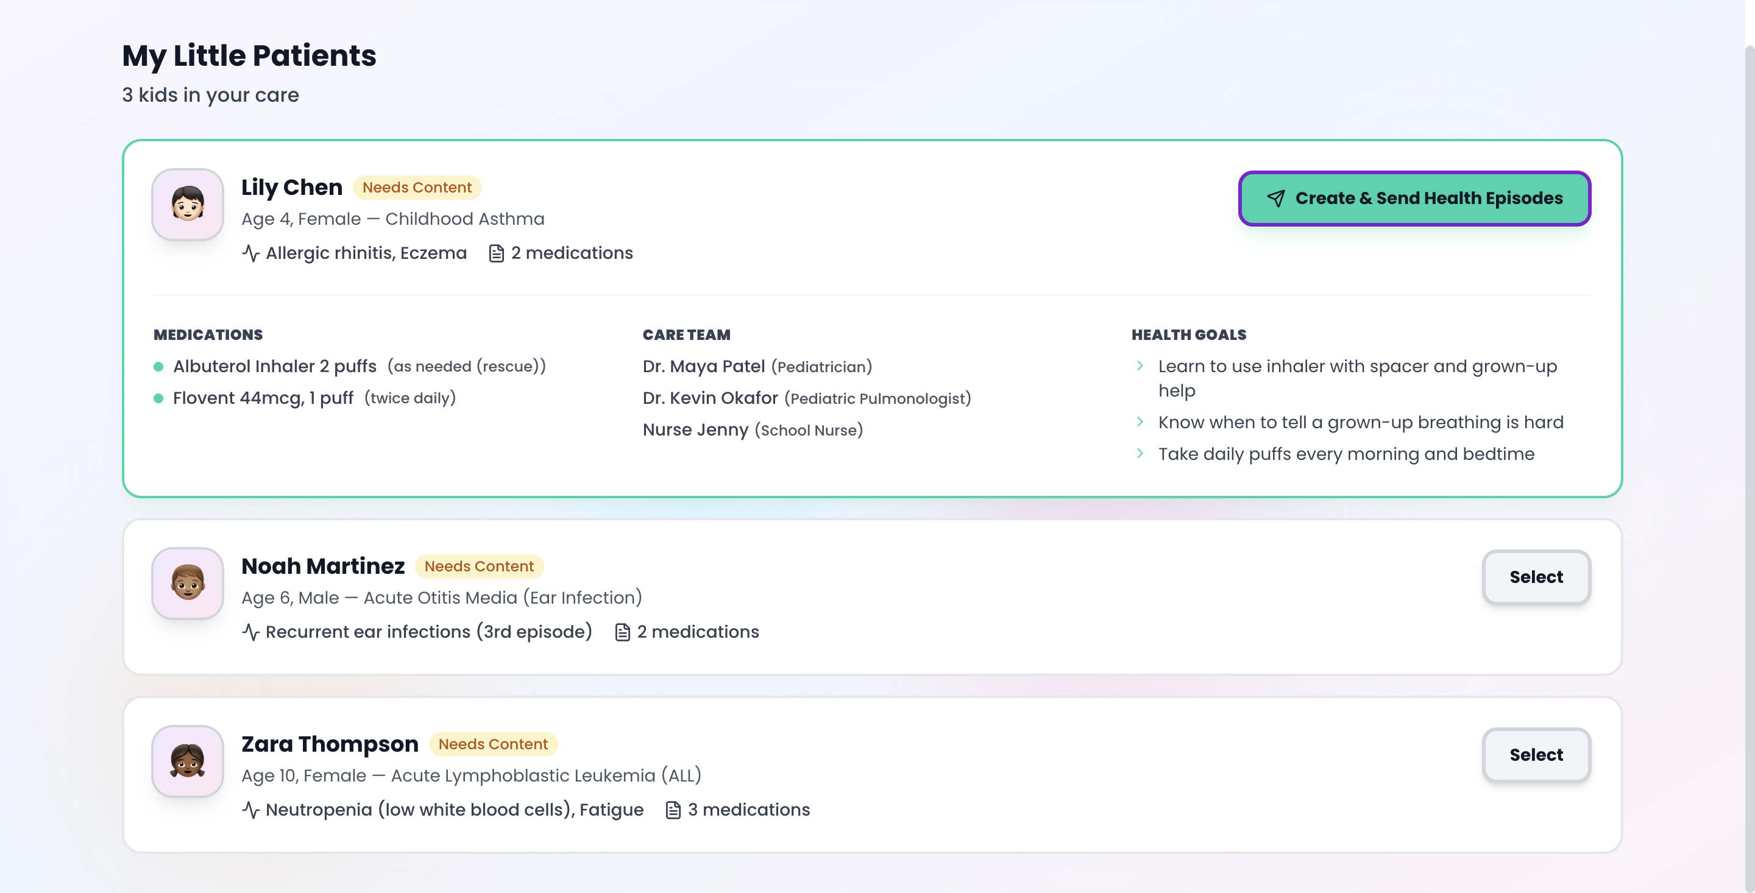Click Zara Thompson's avatar icon
The image size is (1755, 893).
point(187,761)
